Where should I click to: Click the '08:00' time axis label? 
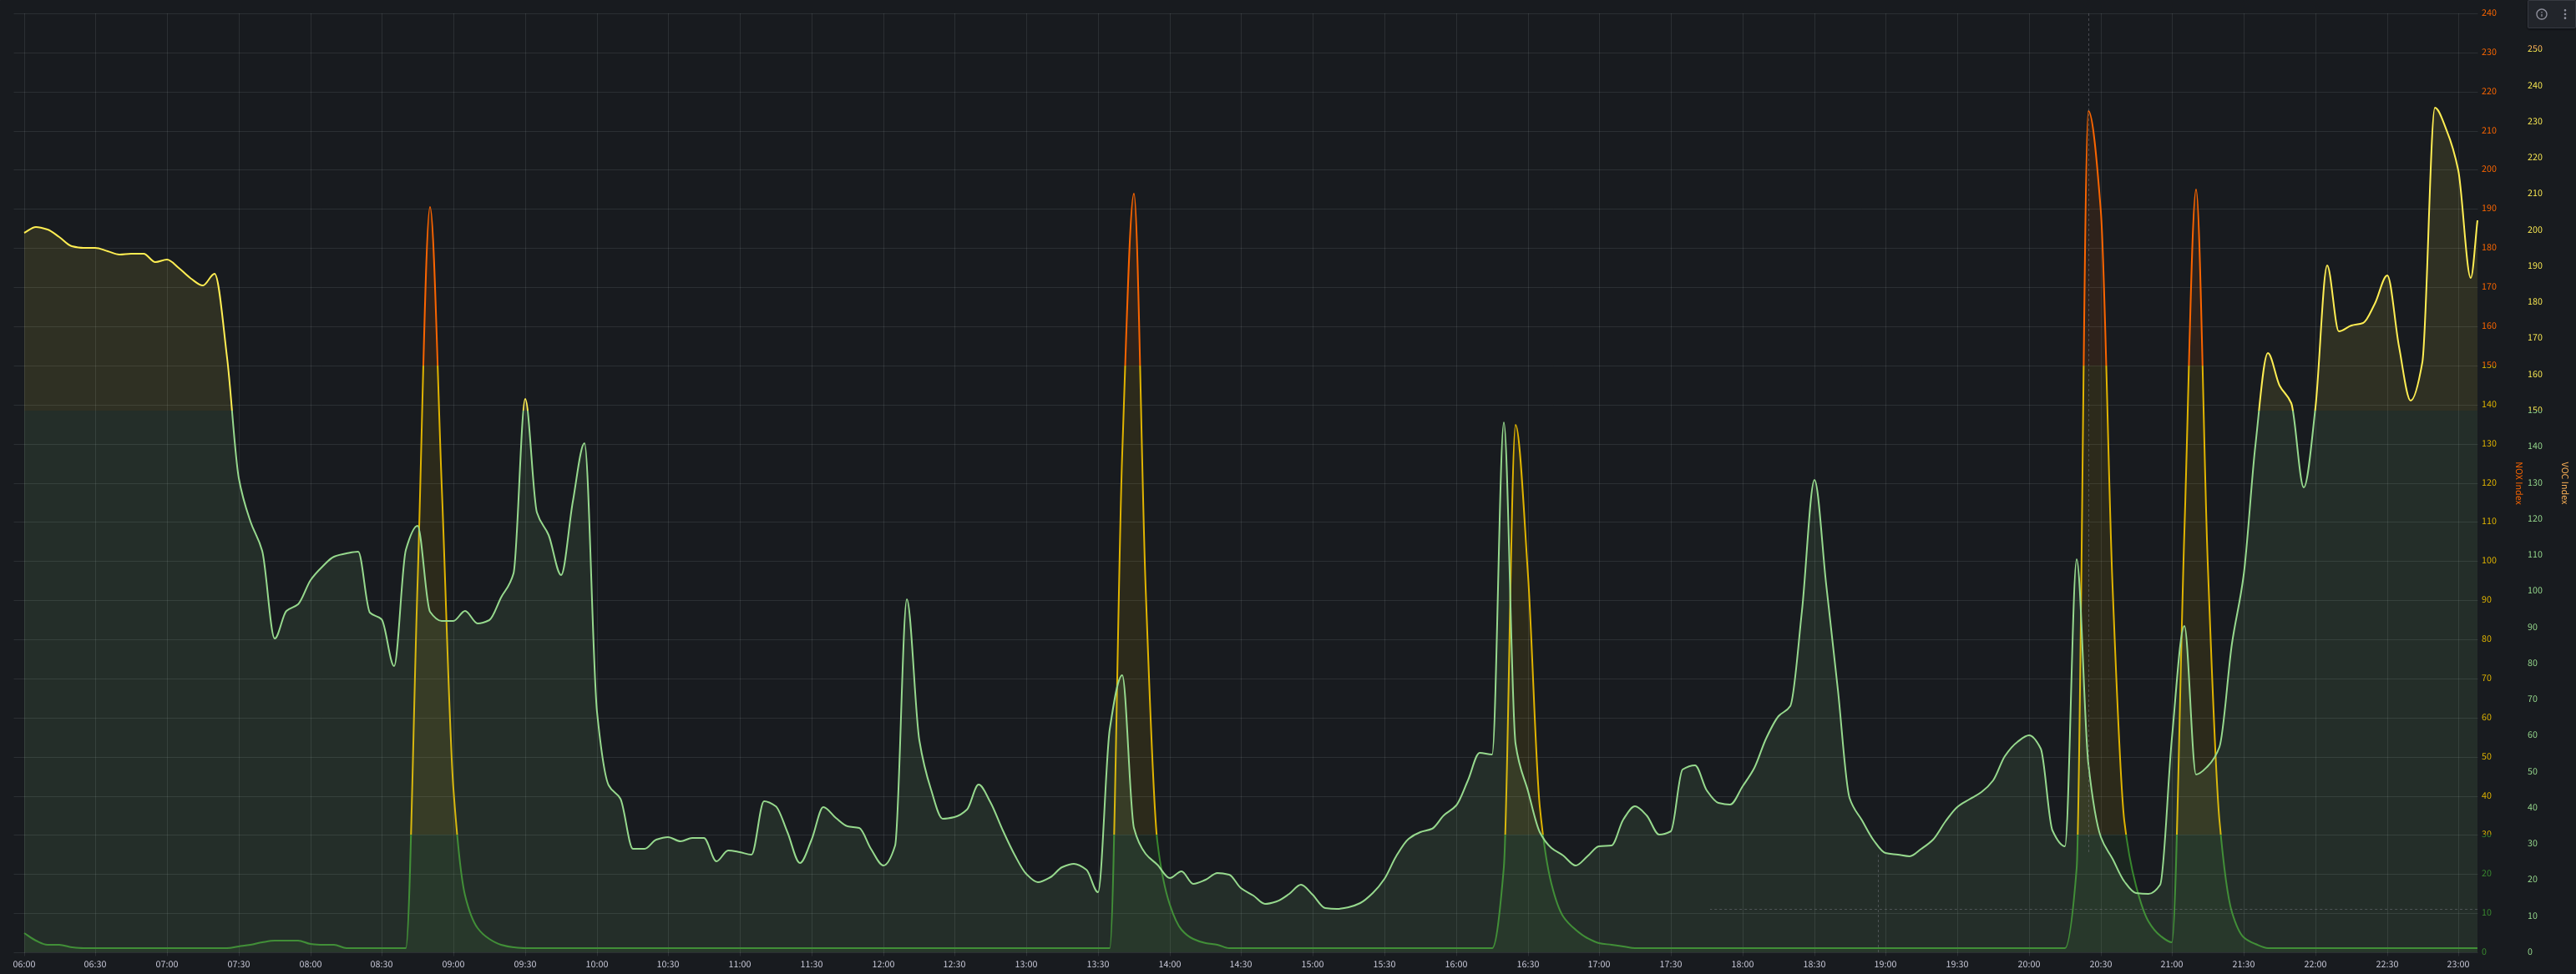tap(310, 965)
